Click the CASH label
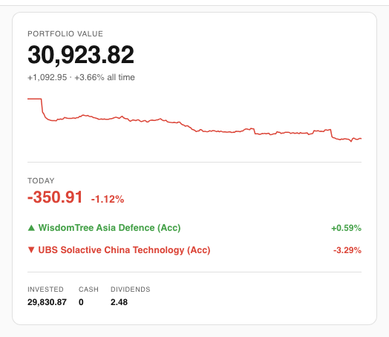389x337 pixels. [x=88, y=289]
